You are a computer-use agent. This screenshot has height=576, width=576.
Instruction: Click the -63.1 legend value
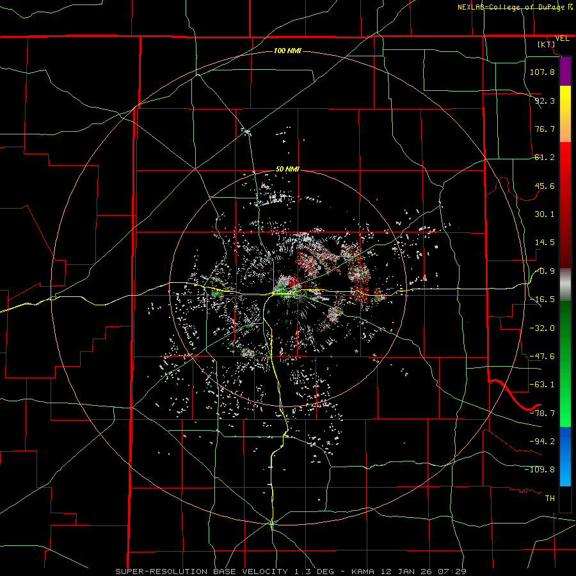542,385
